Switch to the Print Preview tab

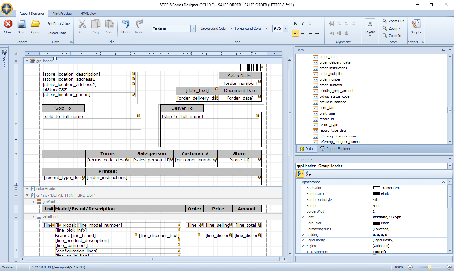[62, 14]
